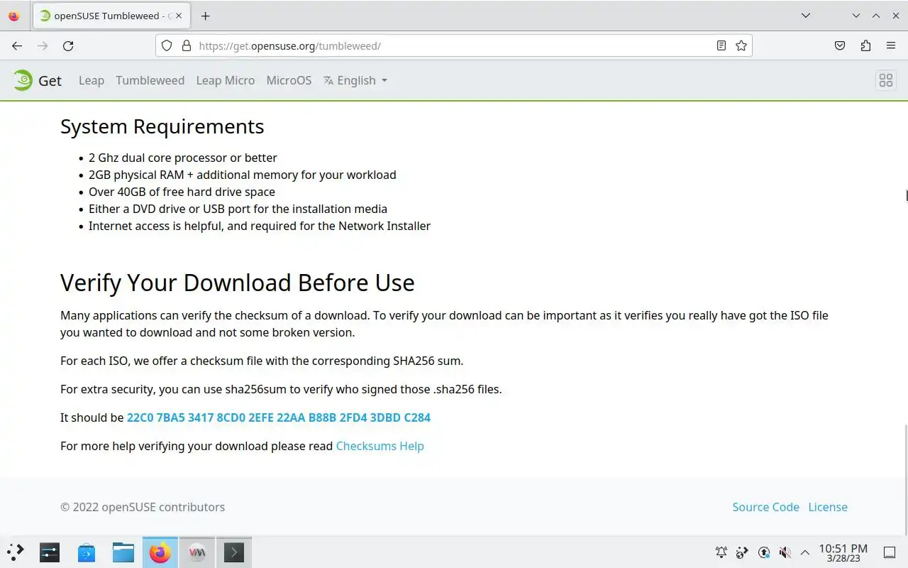
Task: Open a new browser tab
Action: [x=205, y=16]
